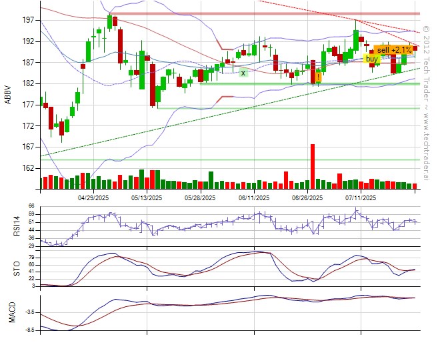438x343 pixels.
Task: Click the 187 price axis value
Action: point(28,62)
